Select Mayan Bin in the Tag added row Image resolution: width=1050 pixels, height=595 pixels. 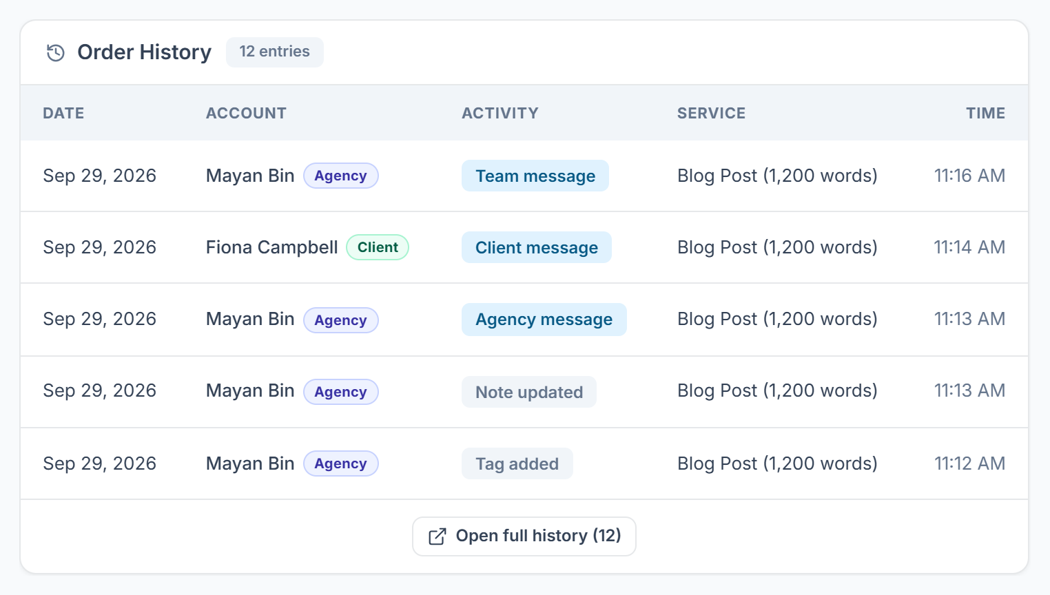pyautogui.click(x=250, y=464)
